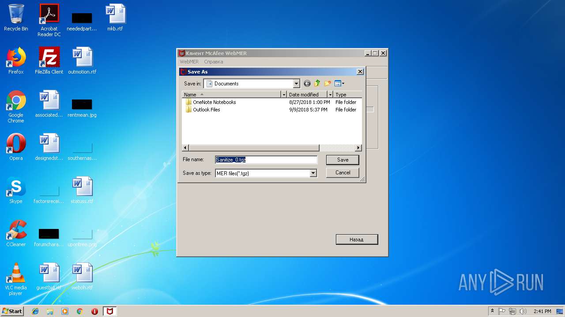
Task: Open the Recycle Bin desktop icon
Action: pyautogui.click(x=16, y=18)
